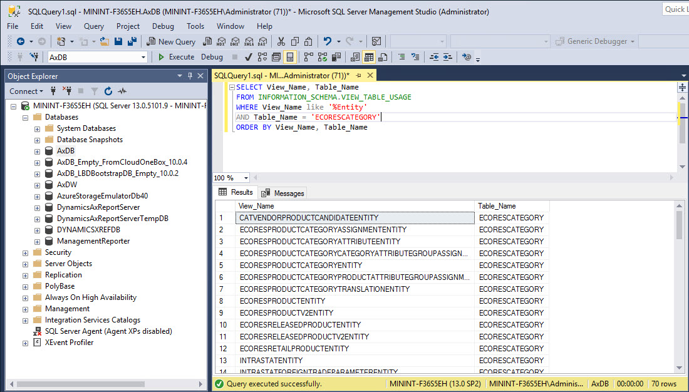
Task: Toggle IntelliSense Enabled button
Action: coord(289,57)
